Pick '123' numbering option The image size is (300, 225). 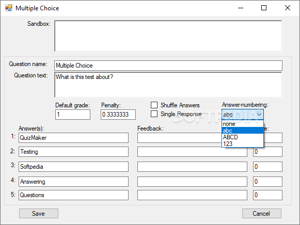click(243, 144)
